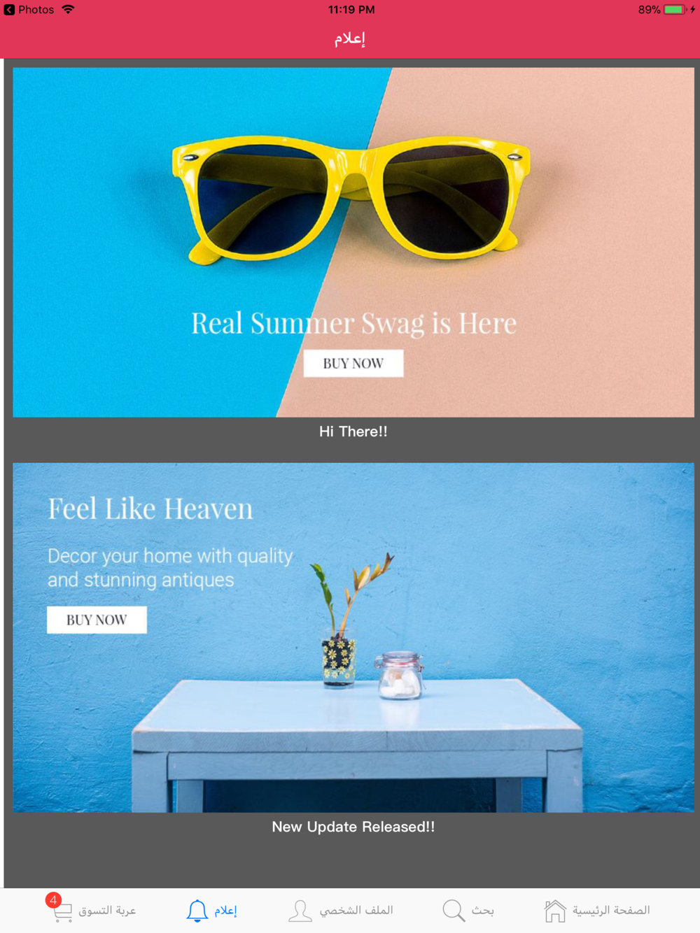Open the profile person icon
Image resolution: width=700 pixels, height=933 pixels.
coord(300,911)
